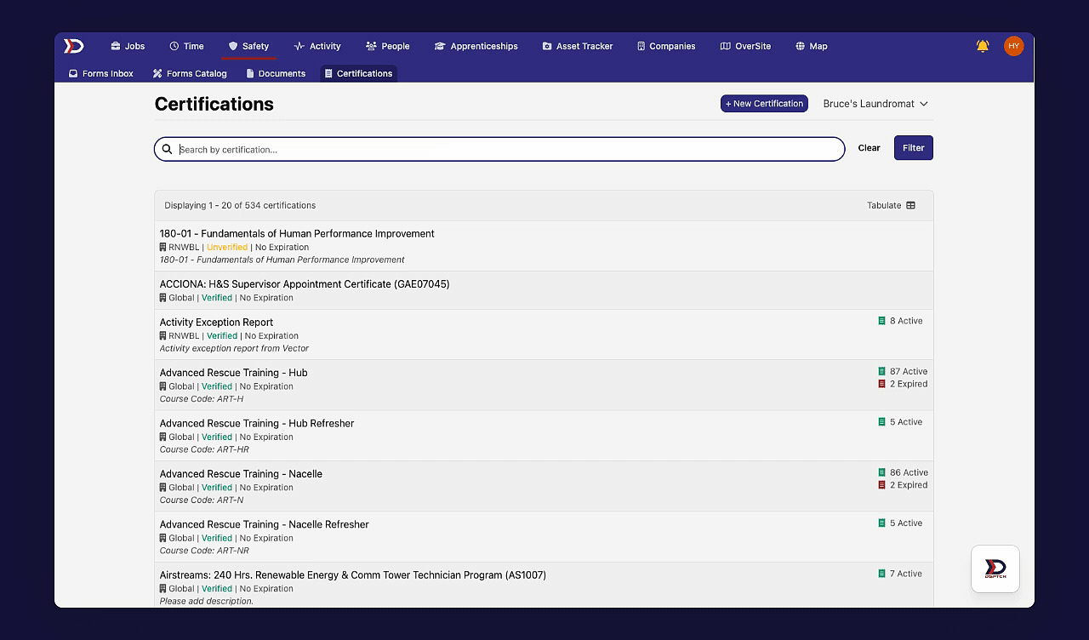Create a new certification
The height and width of the screenshot is (640, 1089).
point(764,104)
